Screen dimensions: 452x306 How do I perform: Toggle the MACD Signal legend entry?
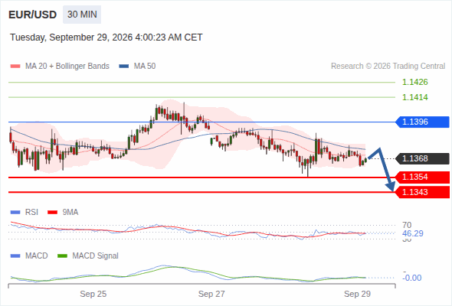pyautogui.click(x=88, y=256)
